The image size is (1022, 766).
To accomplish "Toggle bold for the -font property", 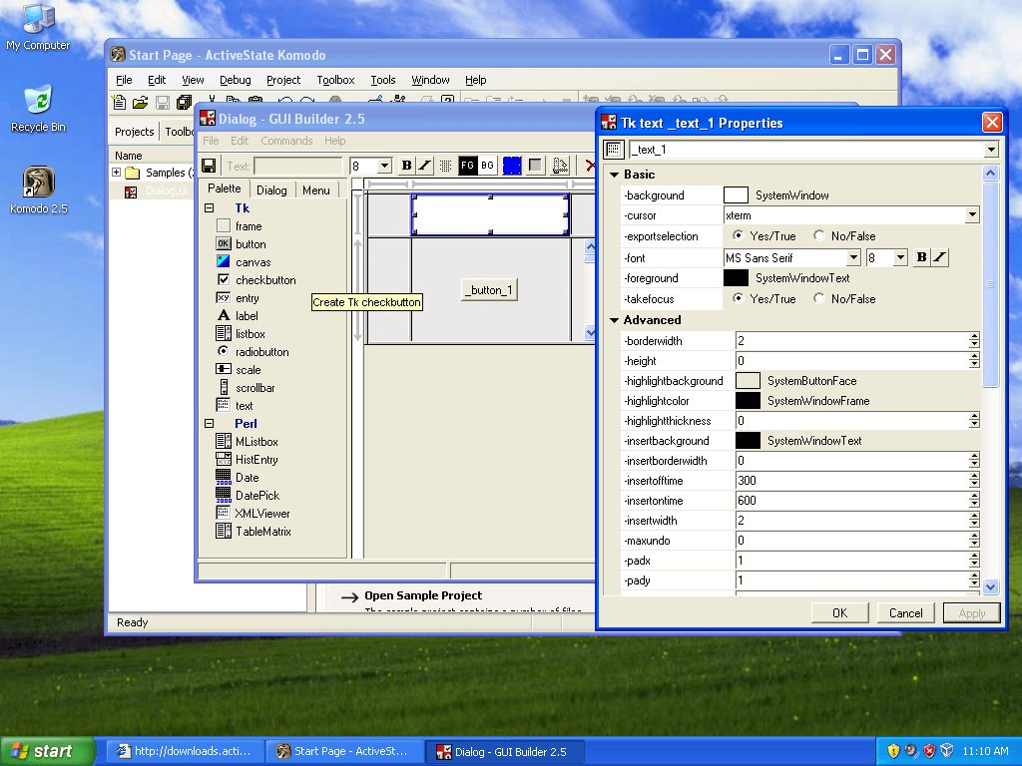I will coord(921,257).
